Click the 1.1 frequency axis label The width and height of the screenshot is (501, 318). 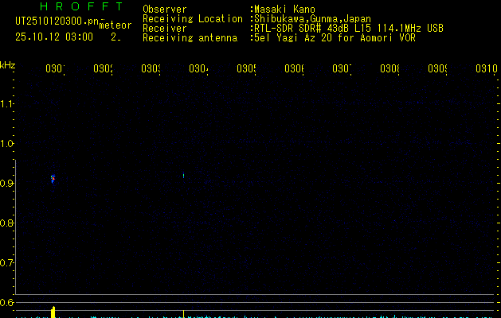pyautogui.click(x=6, y=103)
